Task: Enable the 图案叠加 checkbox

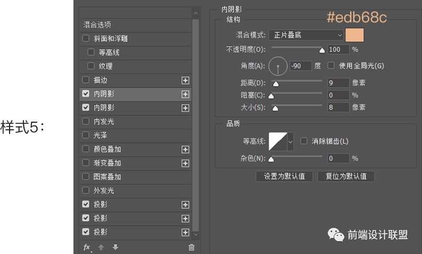Action: pyautogui.click(x=86, y=176)
